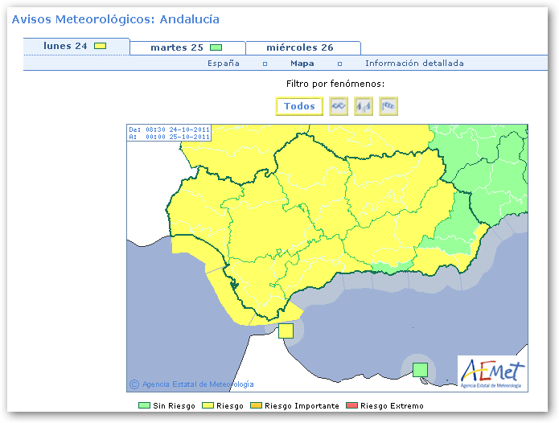Switch to the martes 25 tab
The image size is (559, 423).
click(176, 47)
